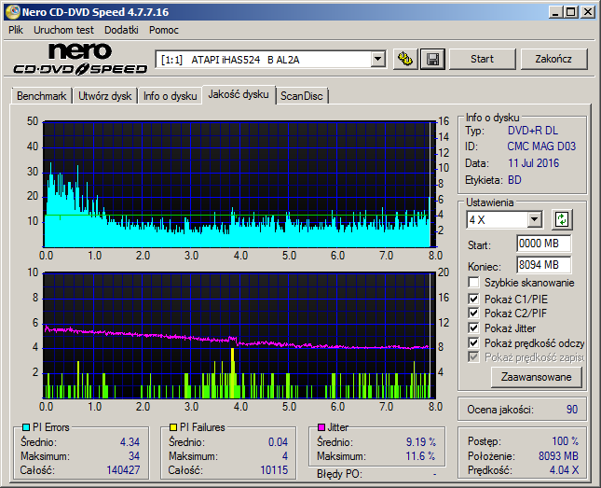Click the PI Failures and jitter graph
The height and width of the screenshot is (488, 601).
point(240,336)
